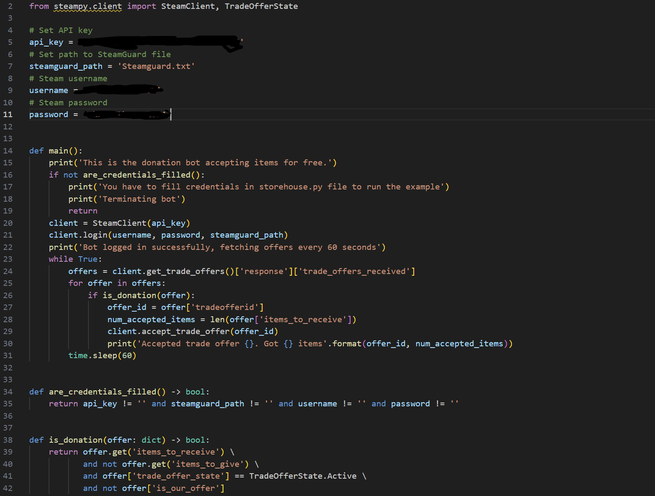Click the client.login call on line 21
Screen dimensions: 655x496
click(78, 235)
